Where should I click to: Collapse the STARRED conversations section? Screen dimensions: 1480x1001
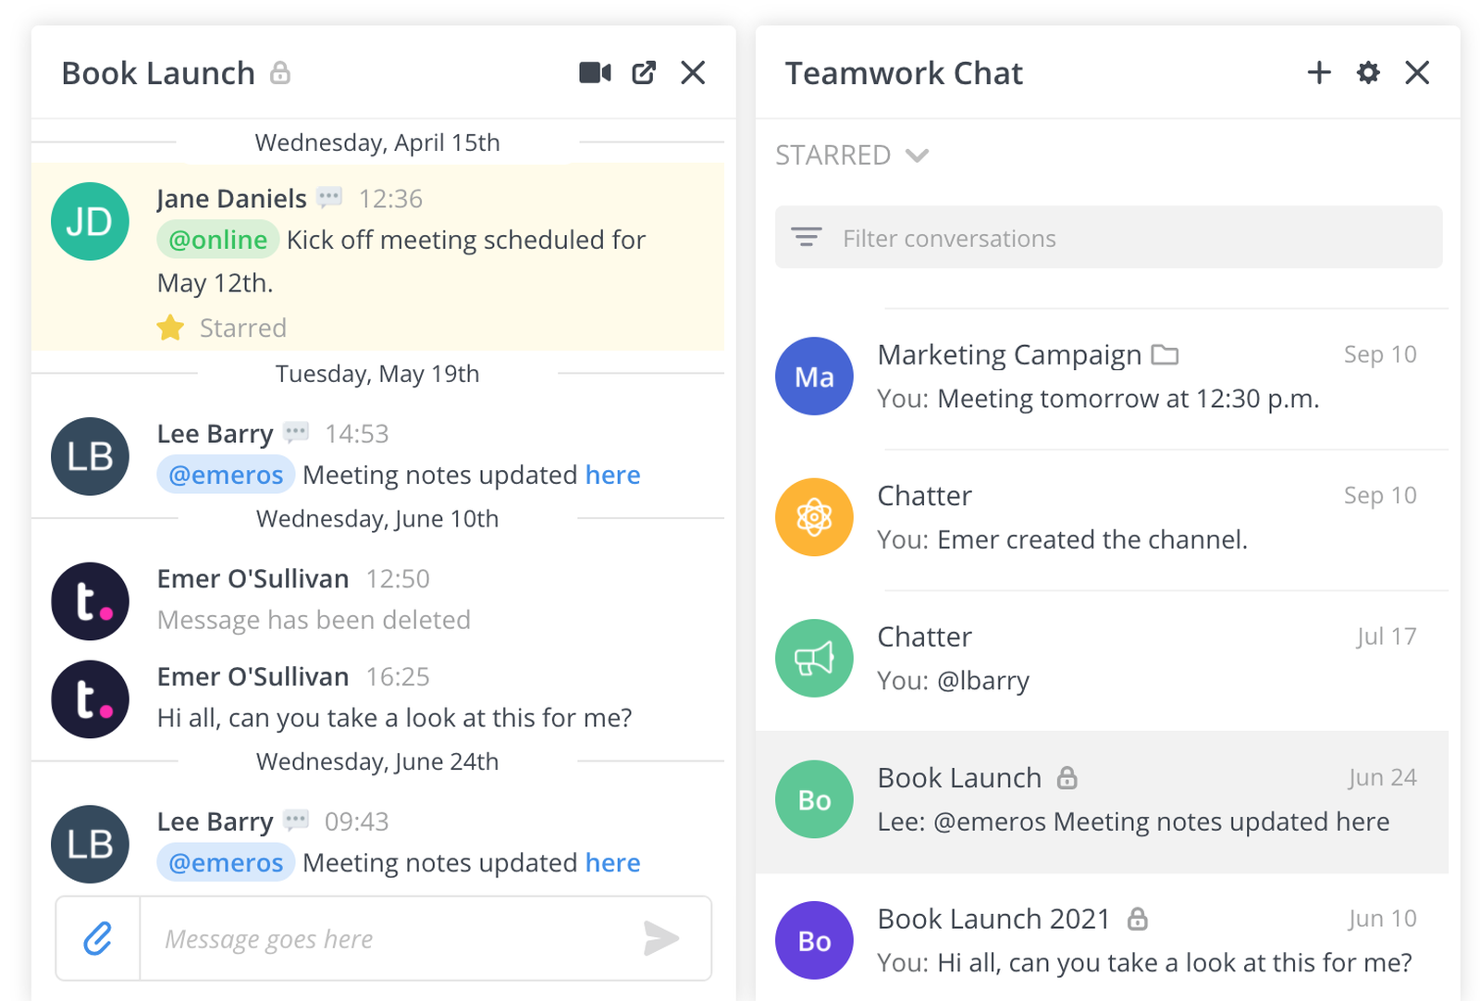pyautogui.click(x=917, y=155)
